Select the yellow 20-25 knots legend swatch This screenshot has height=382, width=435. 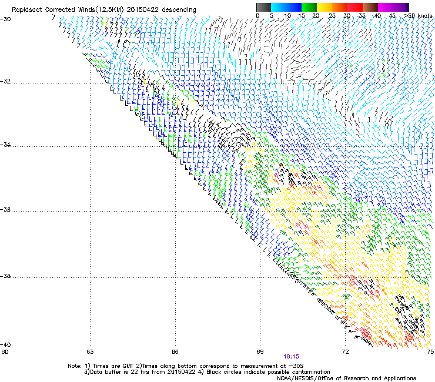[324, 7]
